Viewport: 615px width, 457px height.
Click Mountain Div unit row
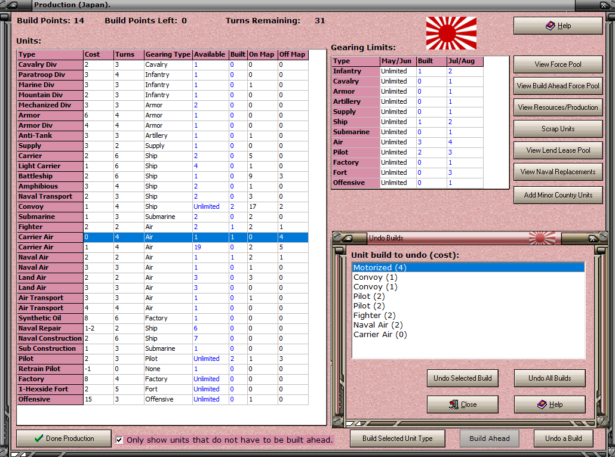coord(163,95)
